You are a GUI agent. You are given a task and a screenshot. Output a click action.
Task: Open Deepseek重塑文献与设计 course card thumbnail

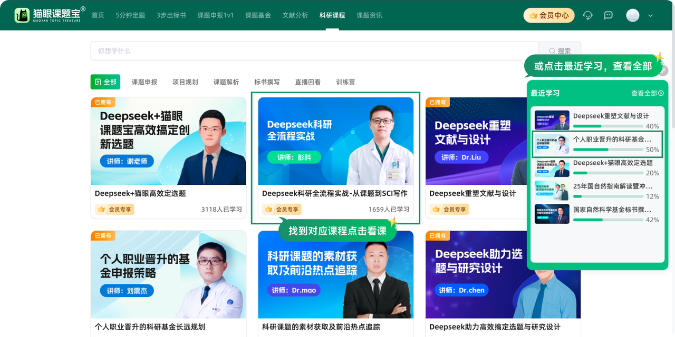pyautogui.click(x=476, y=141)
